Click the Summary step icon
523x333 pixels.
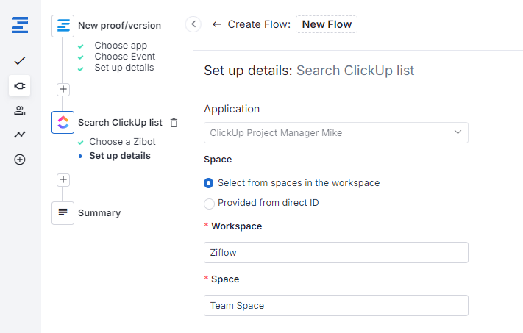(x=63, y=212)
